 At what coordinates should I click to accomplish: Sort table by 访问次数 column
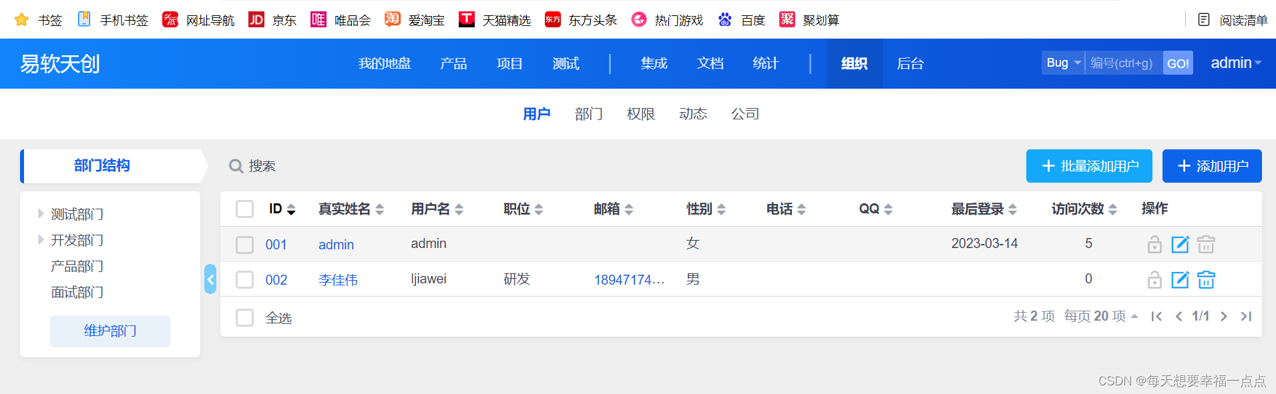1084,209
